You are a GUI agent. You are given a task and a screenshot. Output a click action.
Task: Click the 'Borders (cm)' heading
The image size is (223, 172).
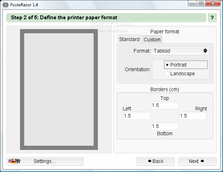click(165, 89)
